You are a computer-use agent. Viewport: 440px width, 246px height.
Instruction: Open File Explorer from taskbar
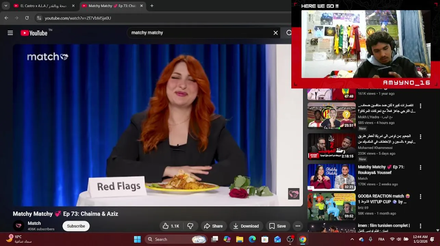pos(239,239)
